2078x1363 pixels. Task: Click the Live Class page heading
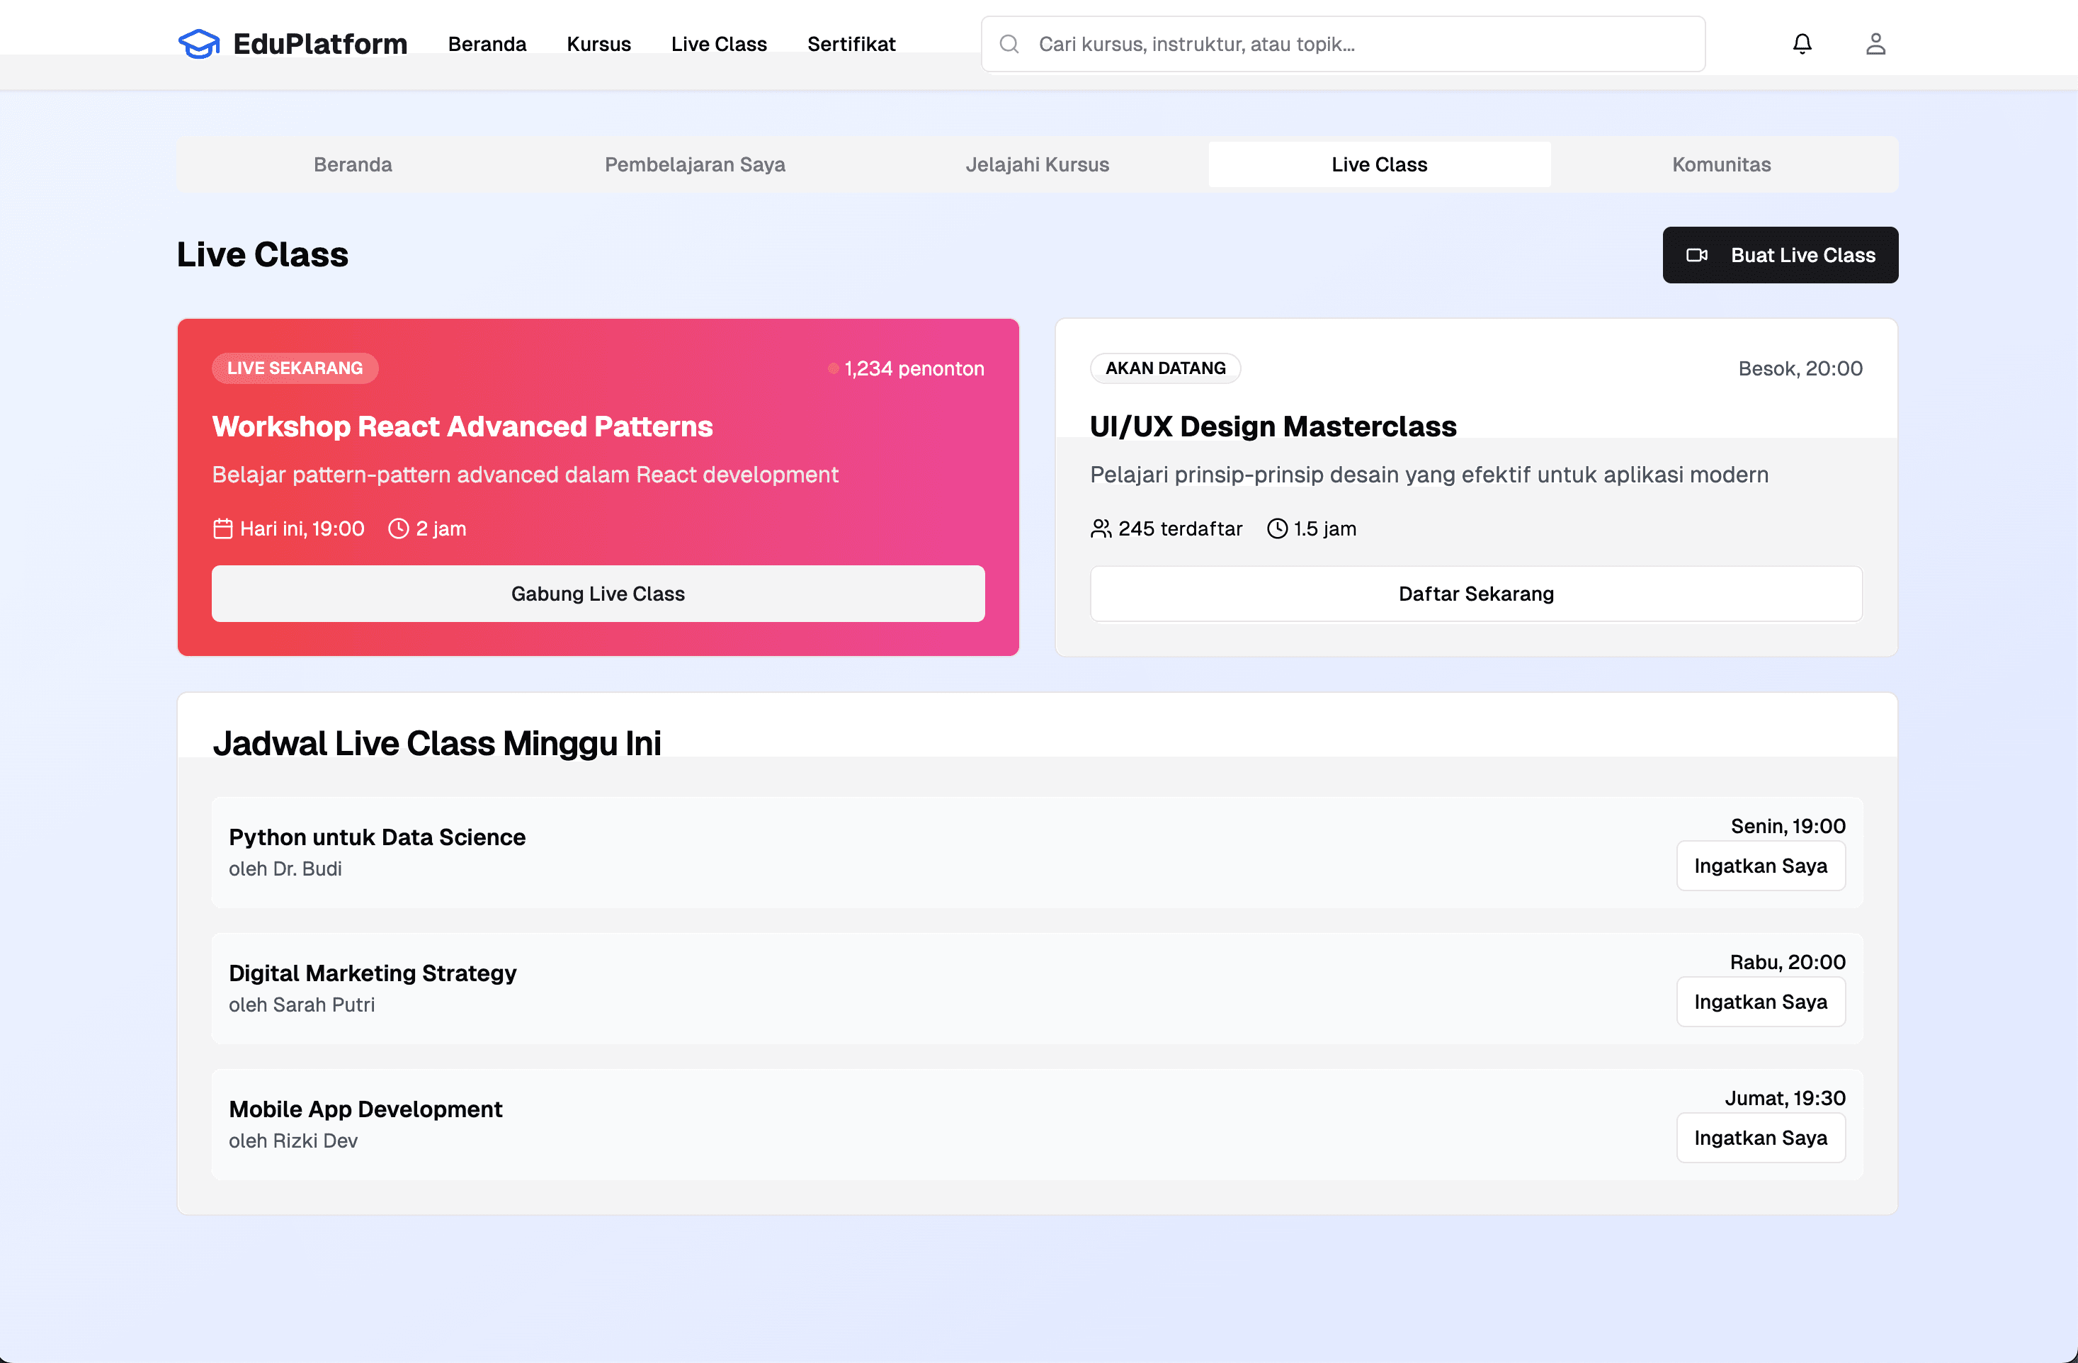click(262, 255)
